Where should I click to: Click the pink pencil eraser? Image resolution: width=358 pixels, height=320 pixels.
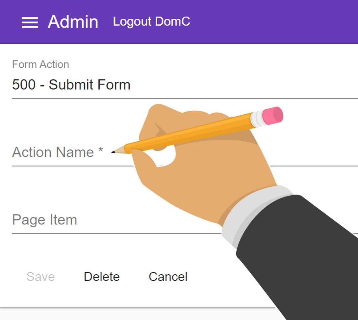pos(273,116)
